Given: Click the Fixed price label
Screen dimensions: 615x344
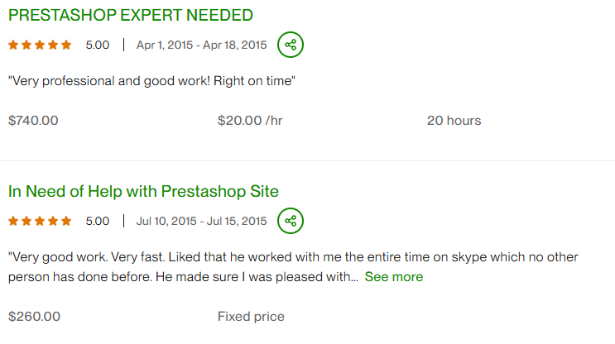Looking at the screenshot, I should pos(251,317).
